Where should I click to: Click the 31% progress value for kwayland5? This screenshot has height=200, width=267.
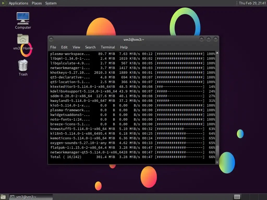click(x=212, y=101)
